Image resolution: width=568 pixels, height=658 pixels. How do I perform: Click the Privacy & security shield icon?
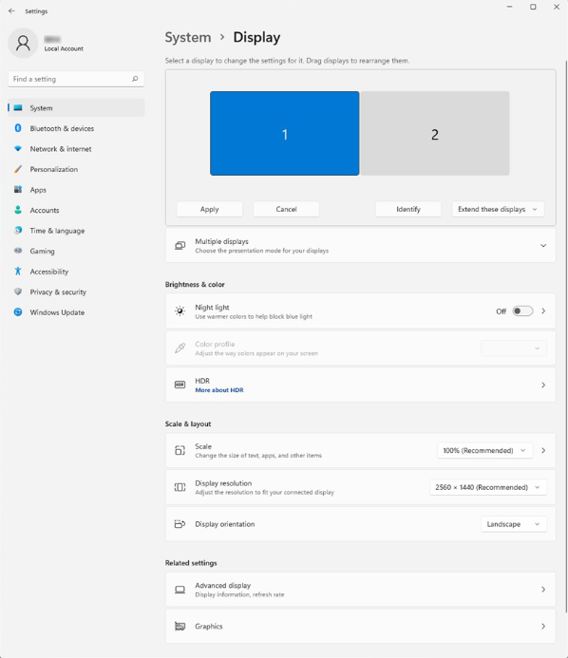[x=18, y=291]
